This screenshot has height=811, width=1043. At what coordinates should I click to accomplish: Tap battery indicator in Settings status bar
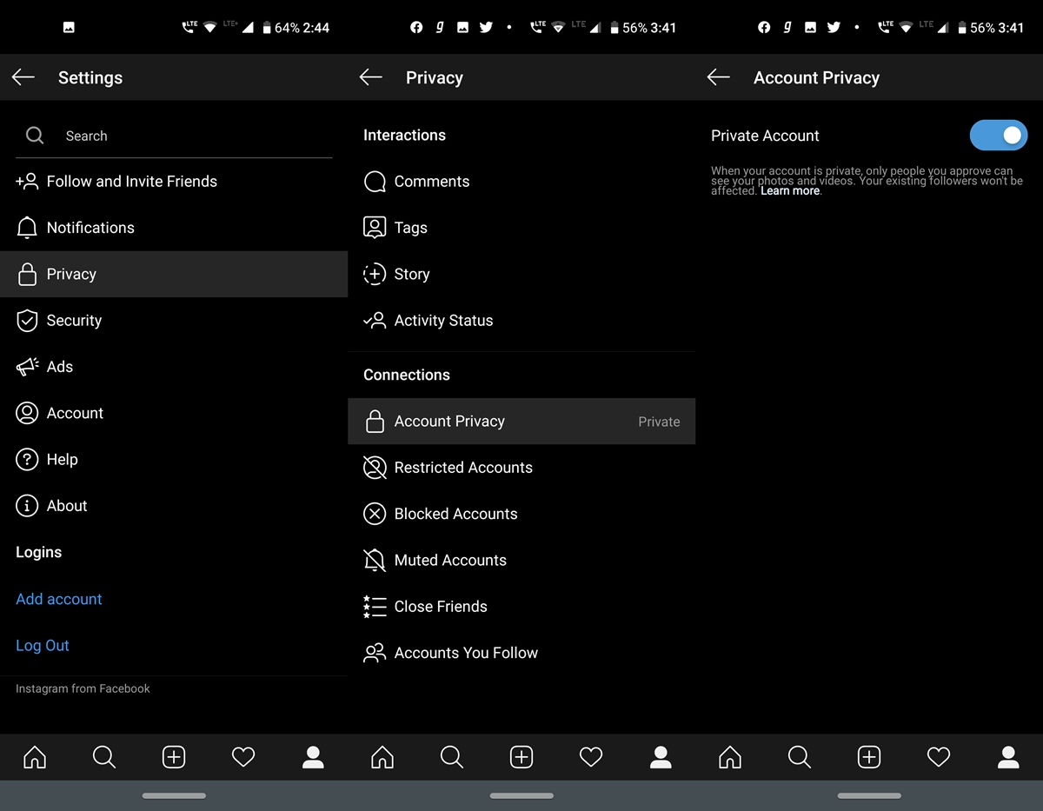[x=266, y=28]
